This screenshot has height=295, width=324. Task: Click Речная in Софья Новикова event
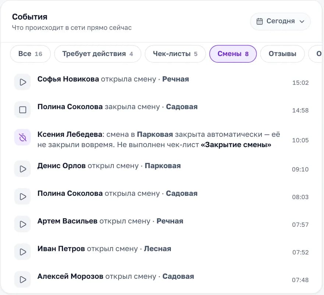[x=176, y=79]
